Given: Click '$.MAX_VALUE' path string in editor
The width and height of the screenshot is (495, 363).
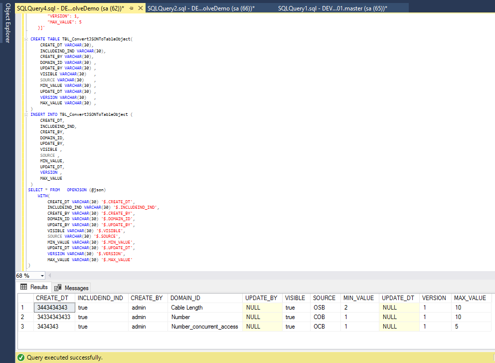Looking at the screenshot, I should click(x=116, y=260).
